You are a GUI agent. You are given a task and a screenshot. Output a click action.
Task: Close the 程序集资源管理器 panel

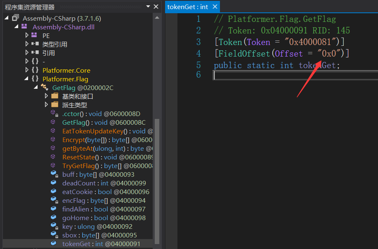tap(156, 7)
